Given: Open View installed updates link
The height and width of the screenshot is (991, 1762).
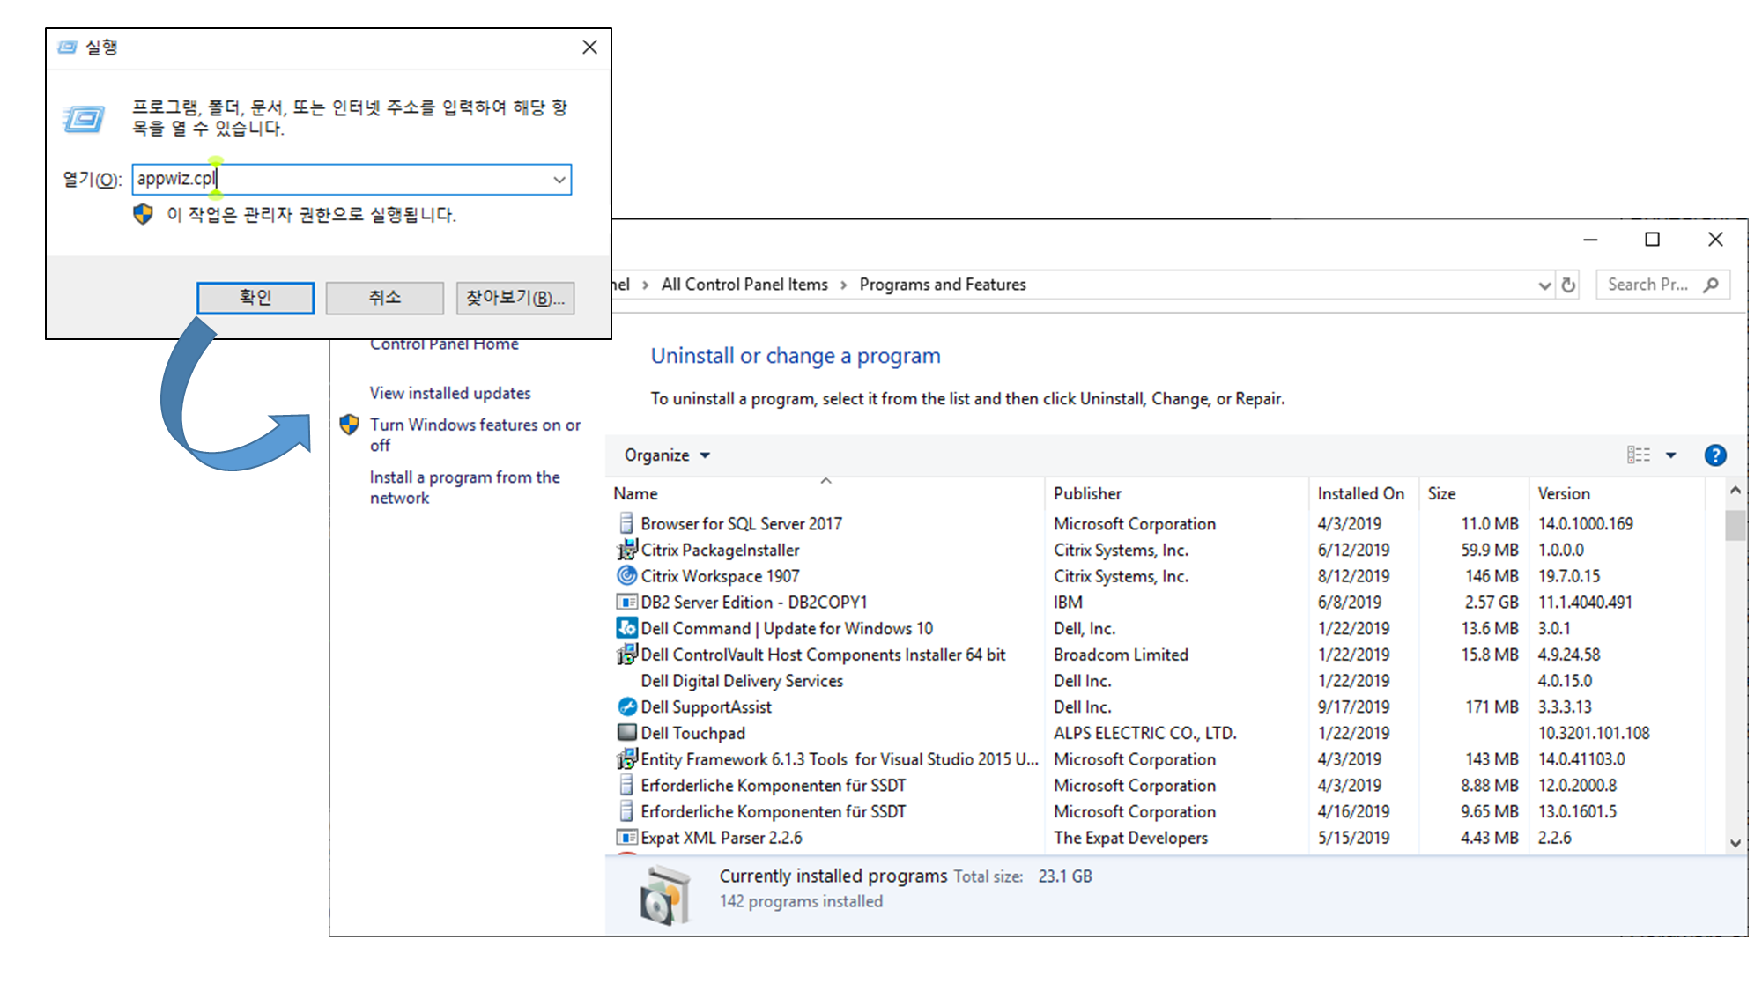Looking at the screenshot, I should (x=450, y=393).
